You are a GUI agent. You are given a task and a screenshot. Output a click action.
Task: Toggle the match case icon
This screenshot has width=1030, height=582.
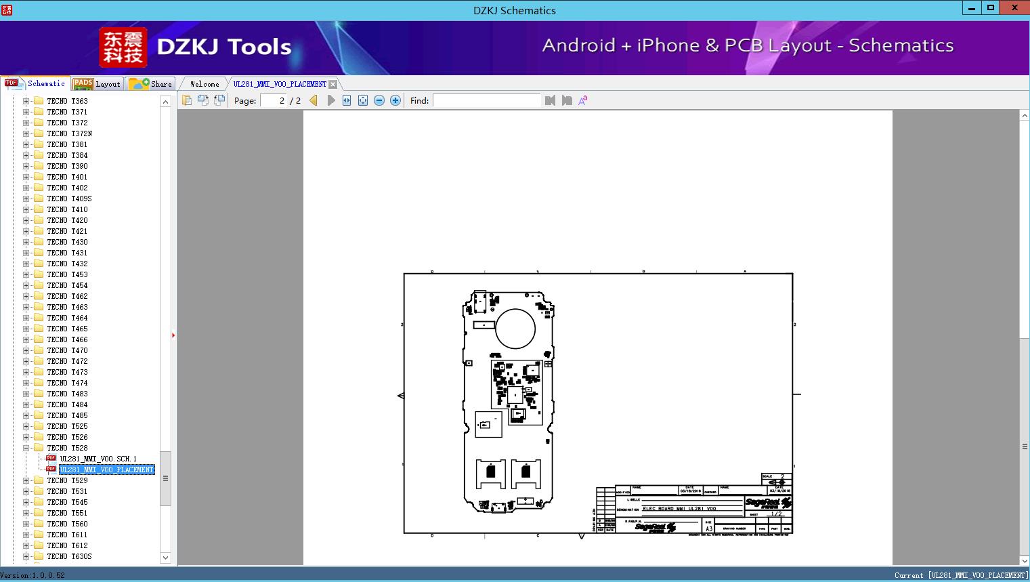582,100
